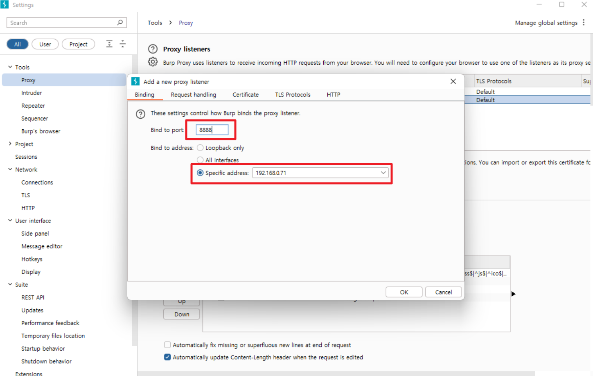Click Manage global settings
Screen dimensions: 593x376
pyautogui.click(x=546, y=23)
